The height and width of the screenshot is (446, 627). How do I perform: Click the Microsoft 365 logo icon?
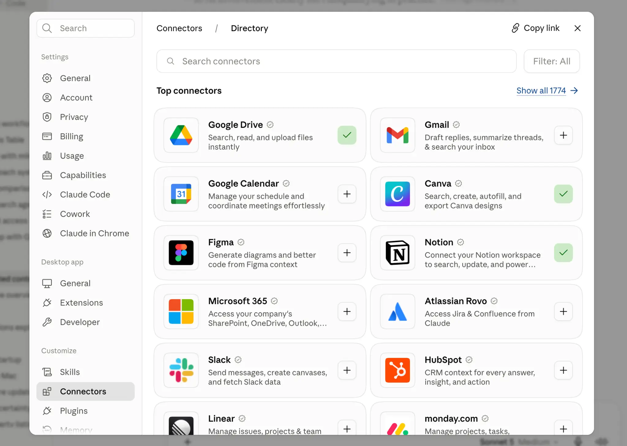(181, 311)
